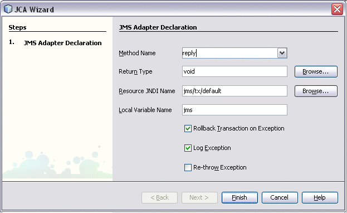347x213 pixels.
Task: Click the Method Name label
Action: point(137,53)
